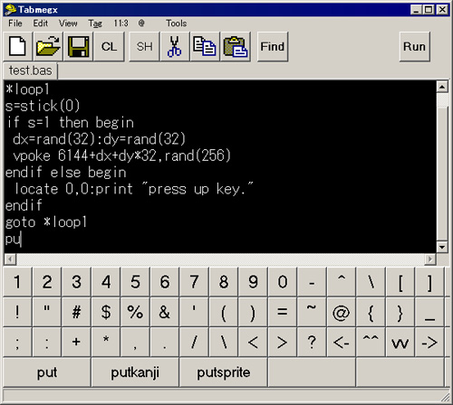Click the 'endif else begin' code line
Screen dimensions: 453x405
pyautogui.click(x=66, y=173)
